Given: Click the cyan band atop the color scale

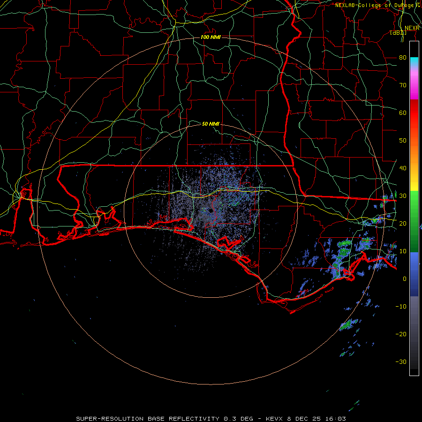Looking at the screenshot, I should (x=414, y=62).
